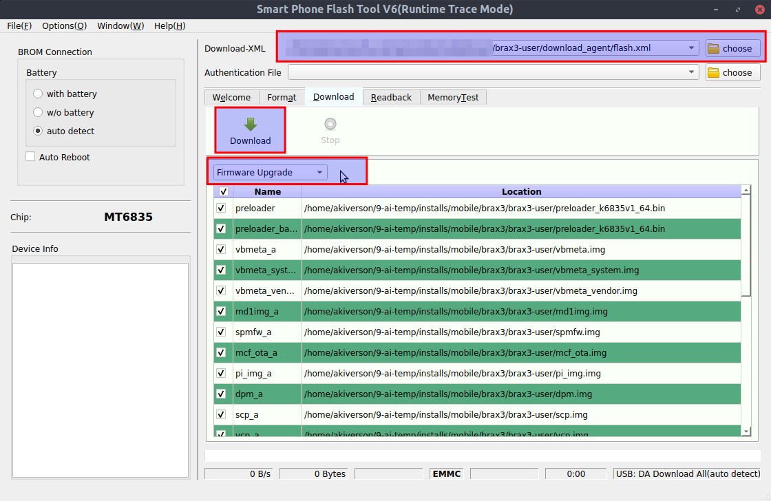771x501 pixels.
Task: Switch to the Readback tab
Action: click(x=391, y=97)
